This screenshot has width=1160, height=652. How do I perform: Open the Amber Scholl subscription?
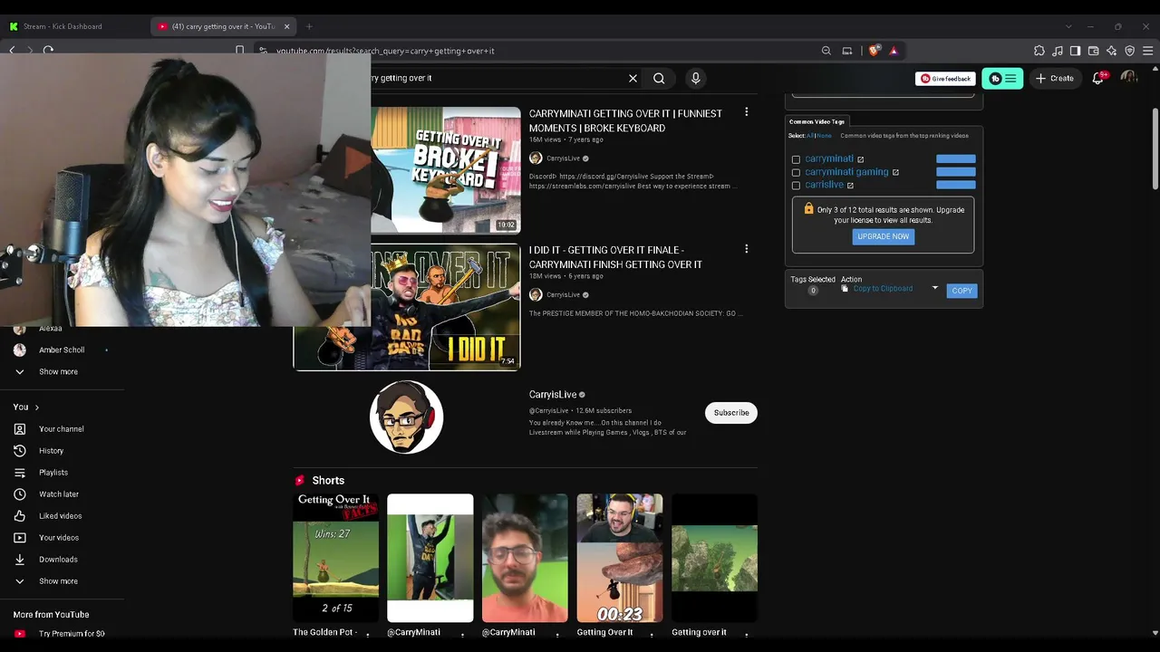pos(62,350)
